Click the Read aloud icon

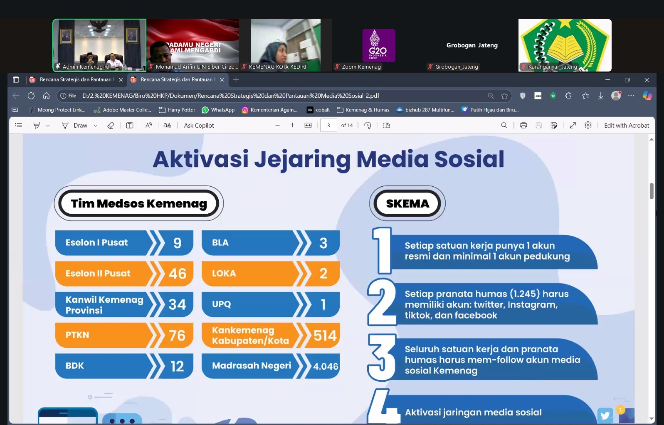point(148,125)
